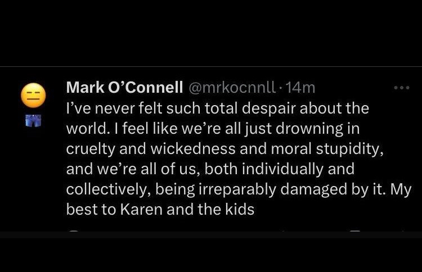This screenshot has width=422, height=272.
Task: Open Mark O'Connell's profile via display name
Action: pyautogui.click(x=124, y=87)
